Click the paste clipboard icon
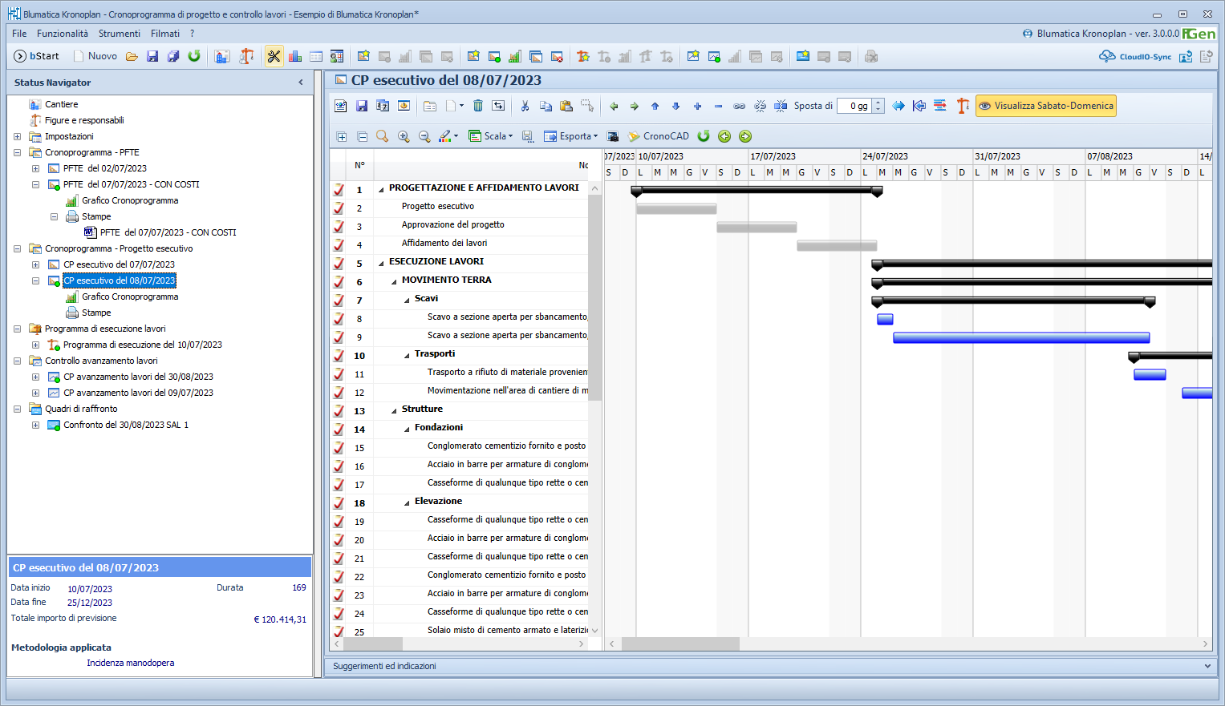Image resolution: width=1225 pixels, height=706 pixels. [x=566, y=106]
